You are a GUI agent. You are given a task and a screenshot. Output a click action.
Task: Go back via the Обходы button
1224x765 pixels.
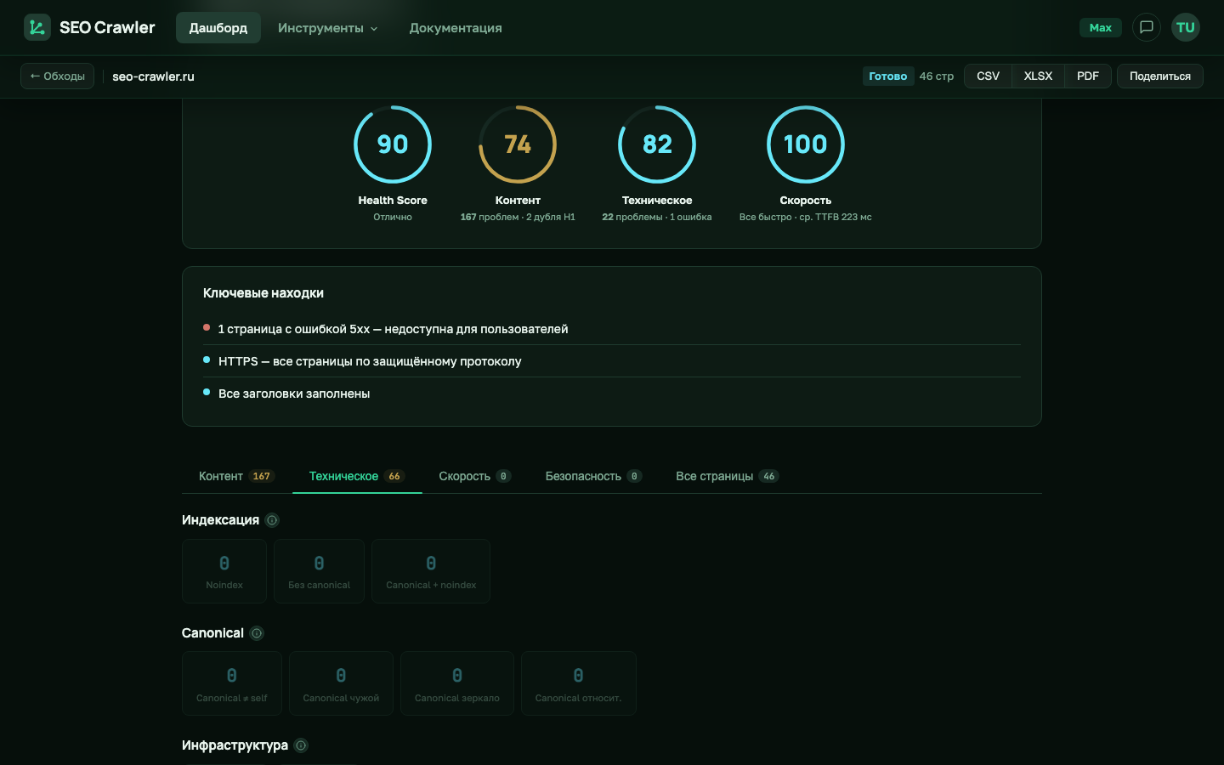[57, 76]
